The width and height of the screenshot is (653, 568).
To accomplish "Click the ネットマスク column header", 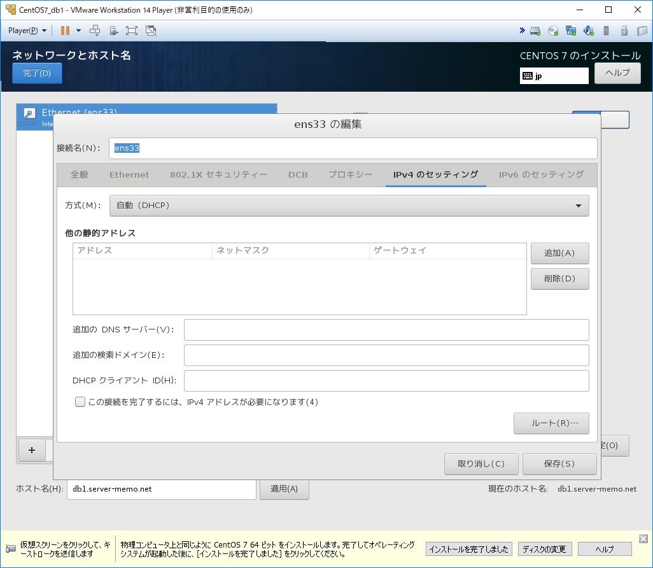I will 291,250.
